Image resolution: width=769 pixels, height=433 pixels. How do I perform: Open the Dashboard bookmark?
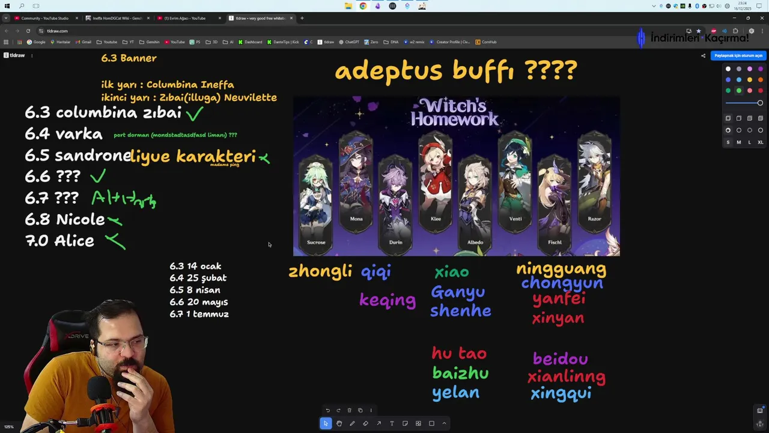(x=251, y=42)
